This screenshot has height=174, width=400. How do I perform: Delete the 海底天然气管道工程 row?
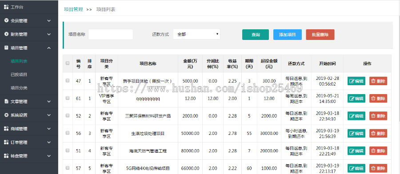point(378,151)
